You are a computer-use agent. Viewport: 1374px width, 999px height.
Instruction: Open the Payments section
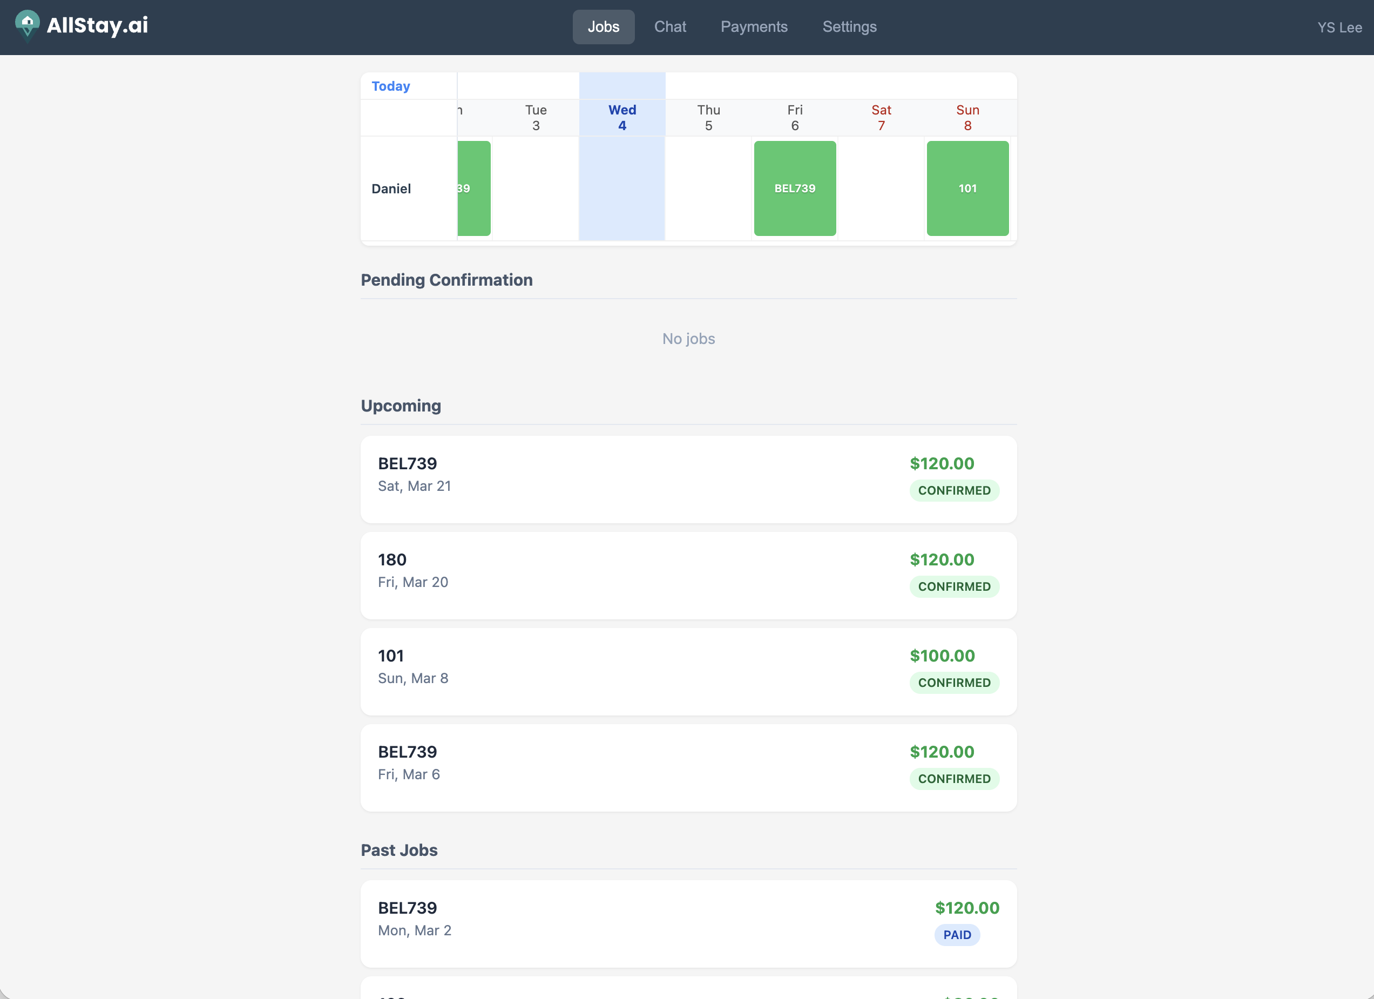coord(754,26)
